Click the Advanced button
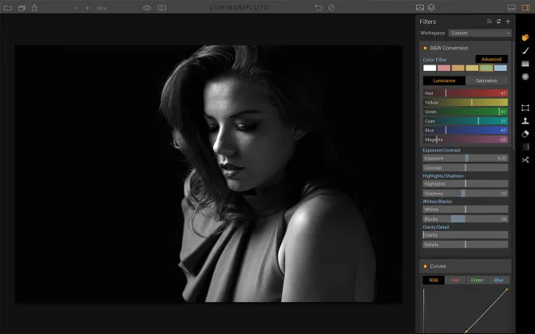 click(x=491, y=59)
